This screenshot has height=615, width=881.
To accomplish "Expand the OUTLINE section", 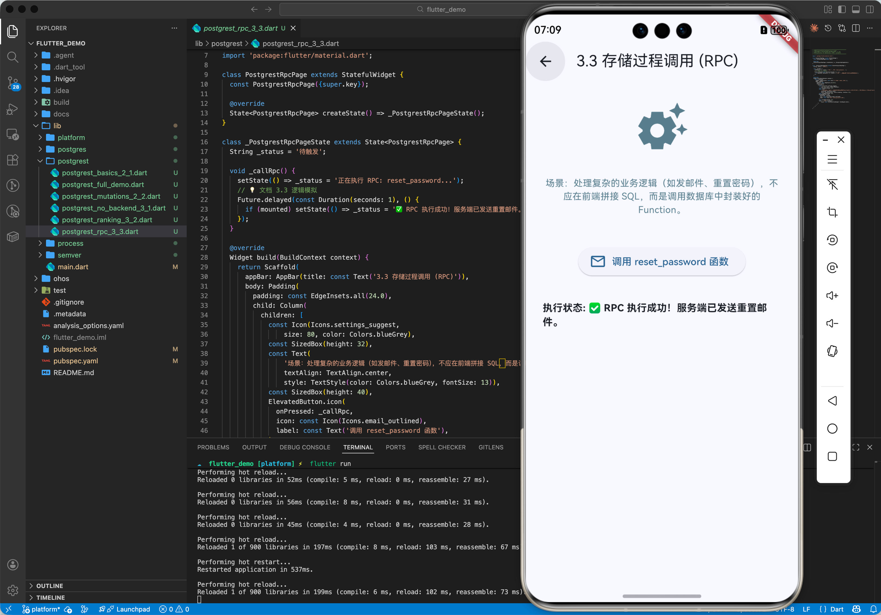I will coord(49,586).
